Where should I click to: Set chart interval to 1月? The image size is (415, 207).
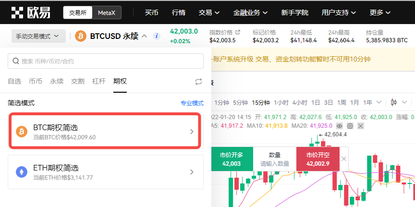click(x=354, y=102)
